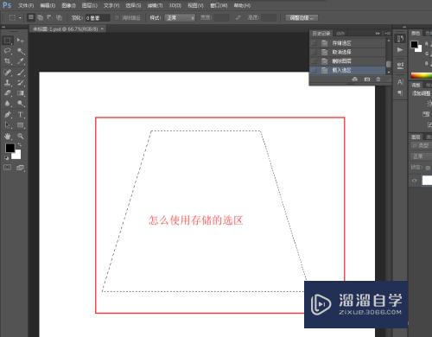Select the 历史记录 panel tab
The width and height of the screenshot is (432, 337).
point(321,33)
